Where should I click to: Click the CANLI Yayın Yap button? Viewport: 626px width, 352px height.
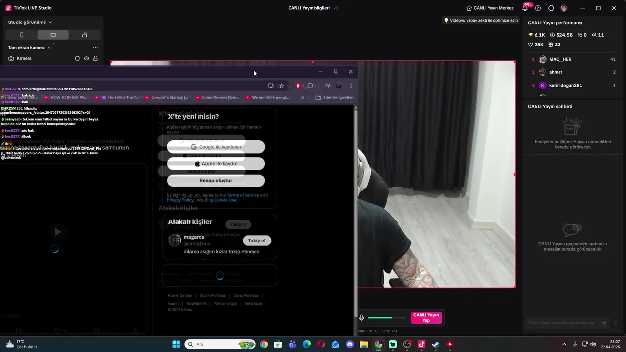click(x=426, y=318)
